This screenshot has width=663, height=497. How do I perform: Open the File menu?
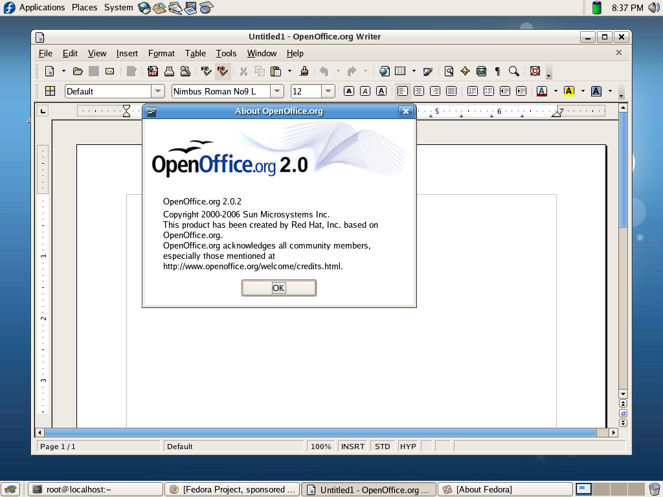[x=45, y=53]
